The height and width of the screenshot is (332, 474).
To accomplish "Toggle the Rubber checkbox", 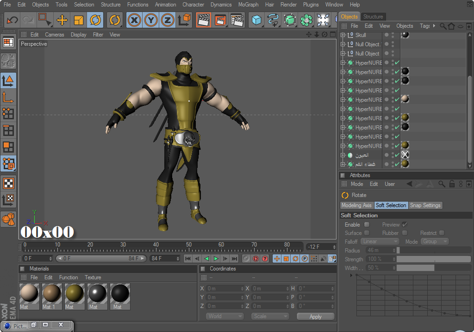I will tap(405, 233).
